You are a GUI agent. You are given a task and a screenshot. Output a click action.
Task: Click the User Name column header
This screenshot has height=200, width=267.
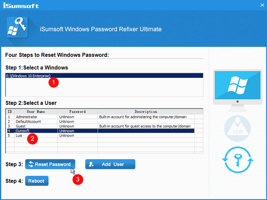(x=36, y=112)
